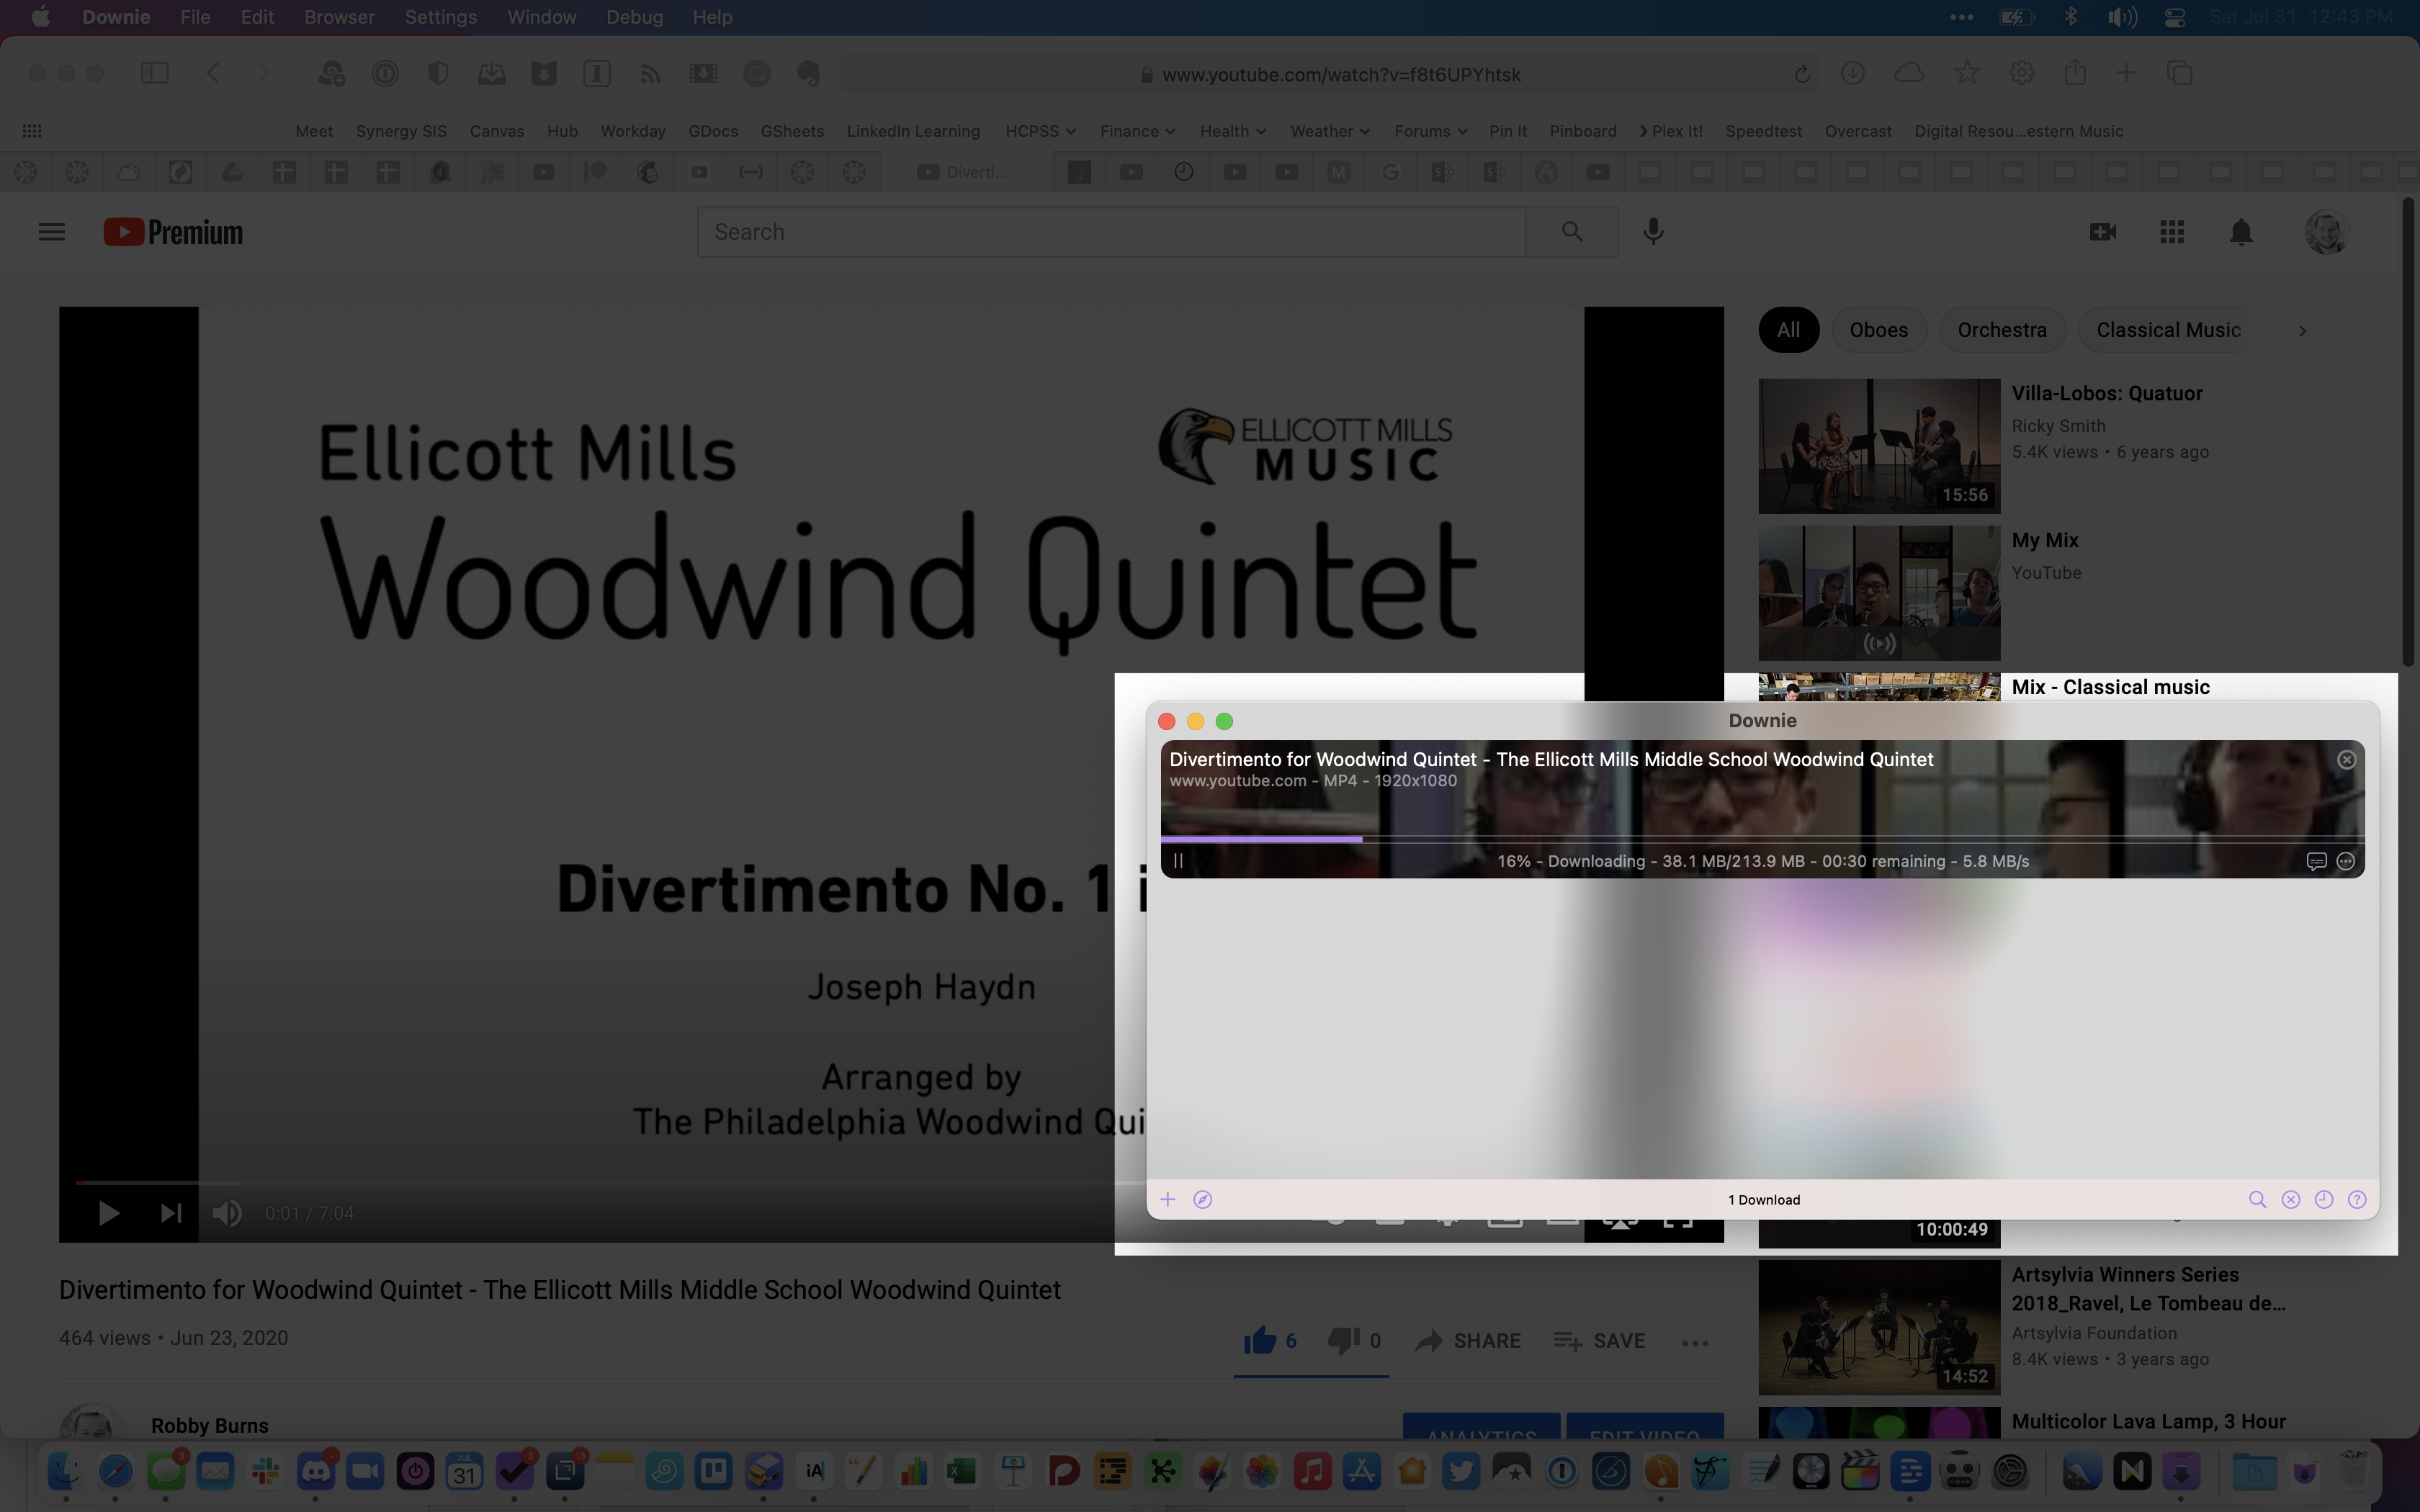
Task: Add a new link with Downie plus icon
Action: (x=1167, y=1199)
